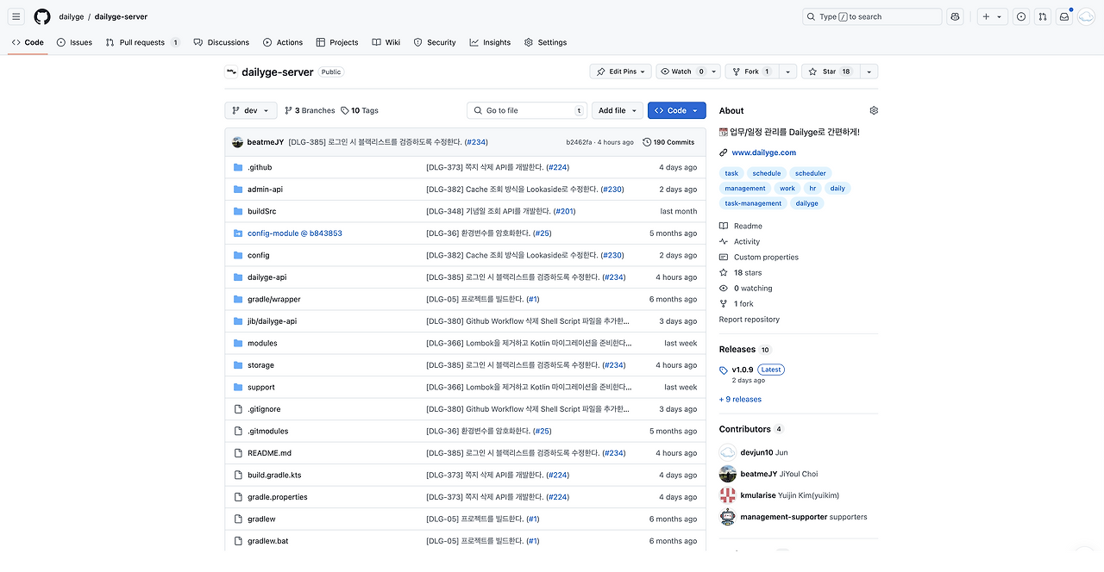Click the README.md file icon
Screen dimensions: 1104x572
coord(239,453)
